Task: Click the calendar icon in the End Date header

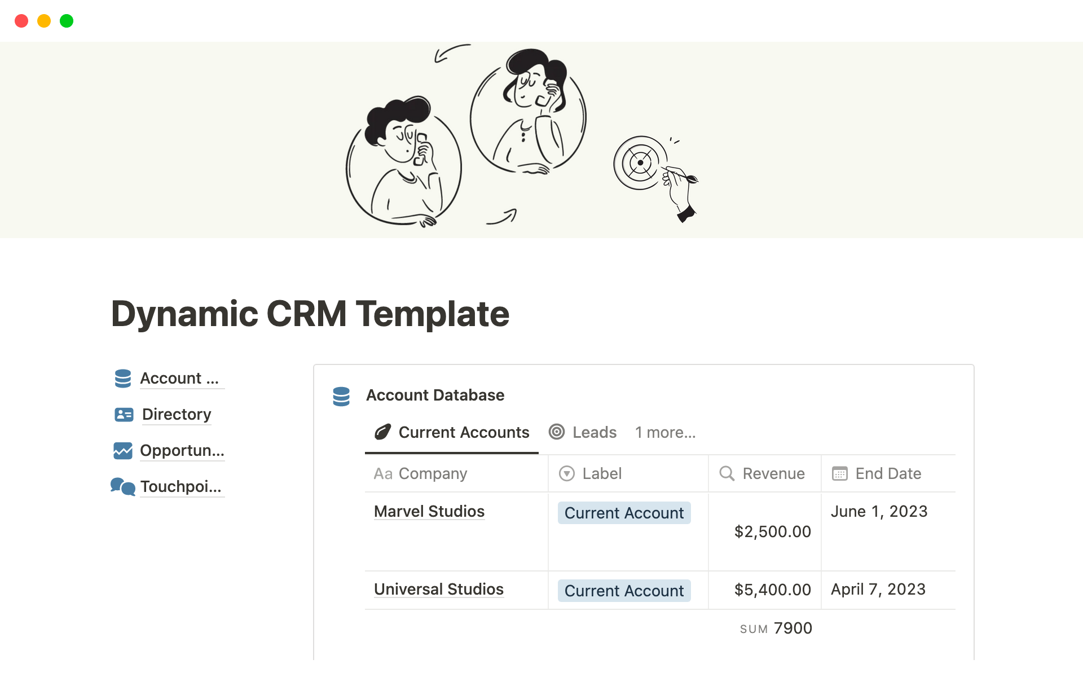Action: coord(840,474)
